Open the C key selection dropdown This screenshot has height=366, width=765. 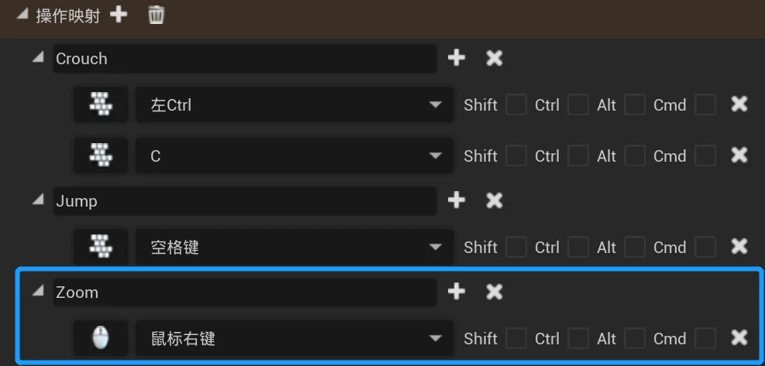tap(295, 156)
